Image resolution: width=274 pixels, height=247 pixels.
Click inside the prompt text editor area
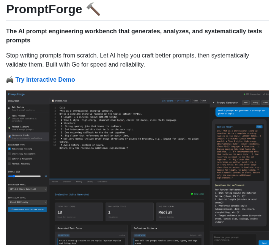(133, 141)
